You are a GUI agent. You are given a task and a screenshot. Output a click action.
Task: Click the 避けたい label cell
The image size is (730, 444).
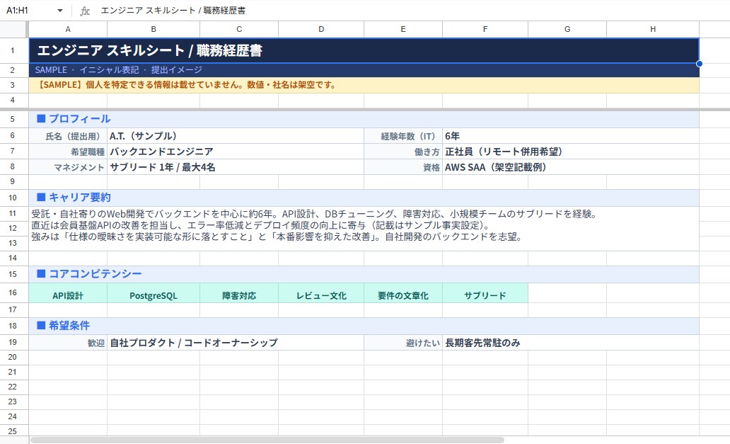click(403, 343)
